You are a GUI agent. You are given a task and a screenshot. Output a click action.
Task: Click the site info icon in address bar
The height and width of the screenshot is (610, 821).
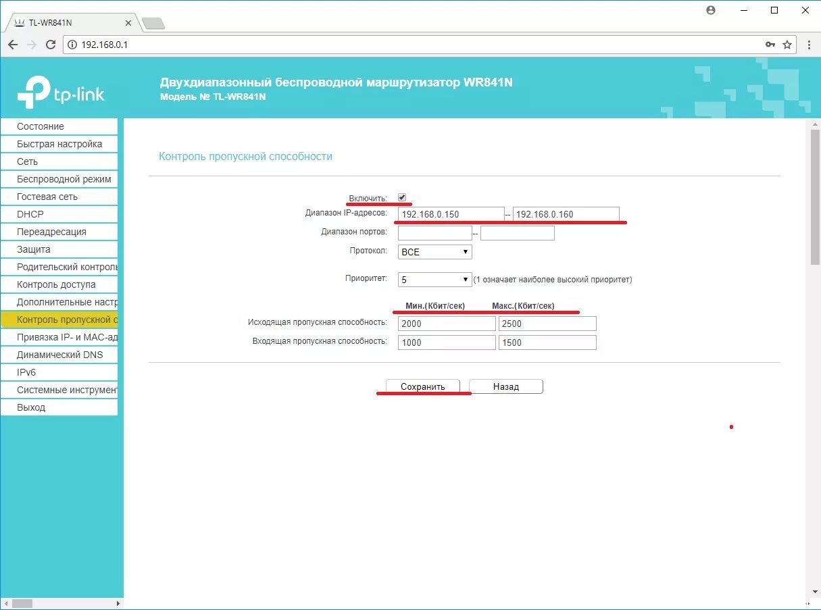[72, 45]
